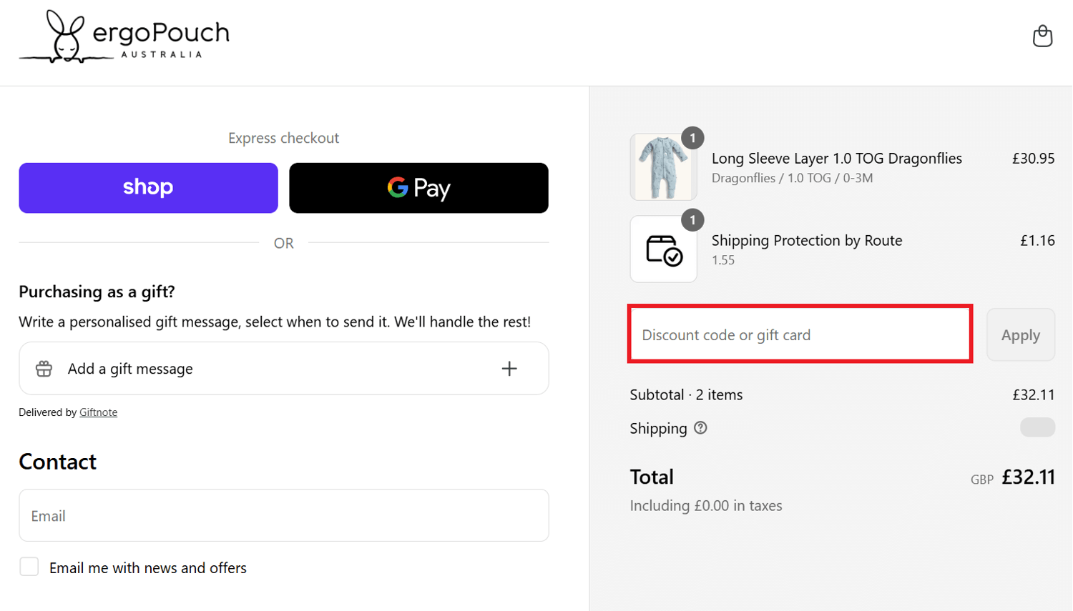Viewport: 1073px width, 611px height.
Task: Open the Giftnote link
Action: 98,412
